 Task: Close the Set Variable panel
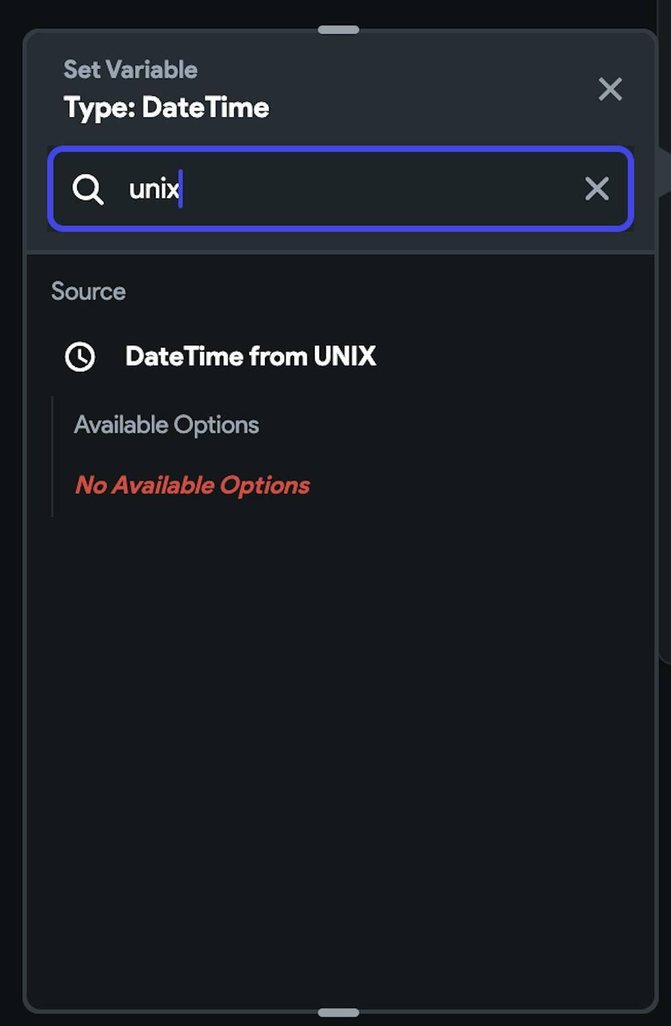point(610,89)
